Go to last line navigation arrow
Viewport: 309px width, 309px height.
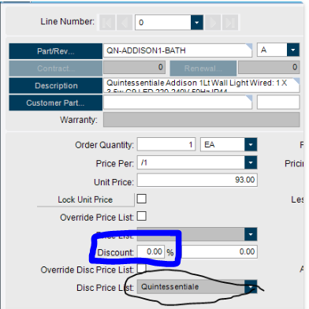(x=230, y=23)
